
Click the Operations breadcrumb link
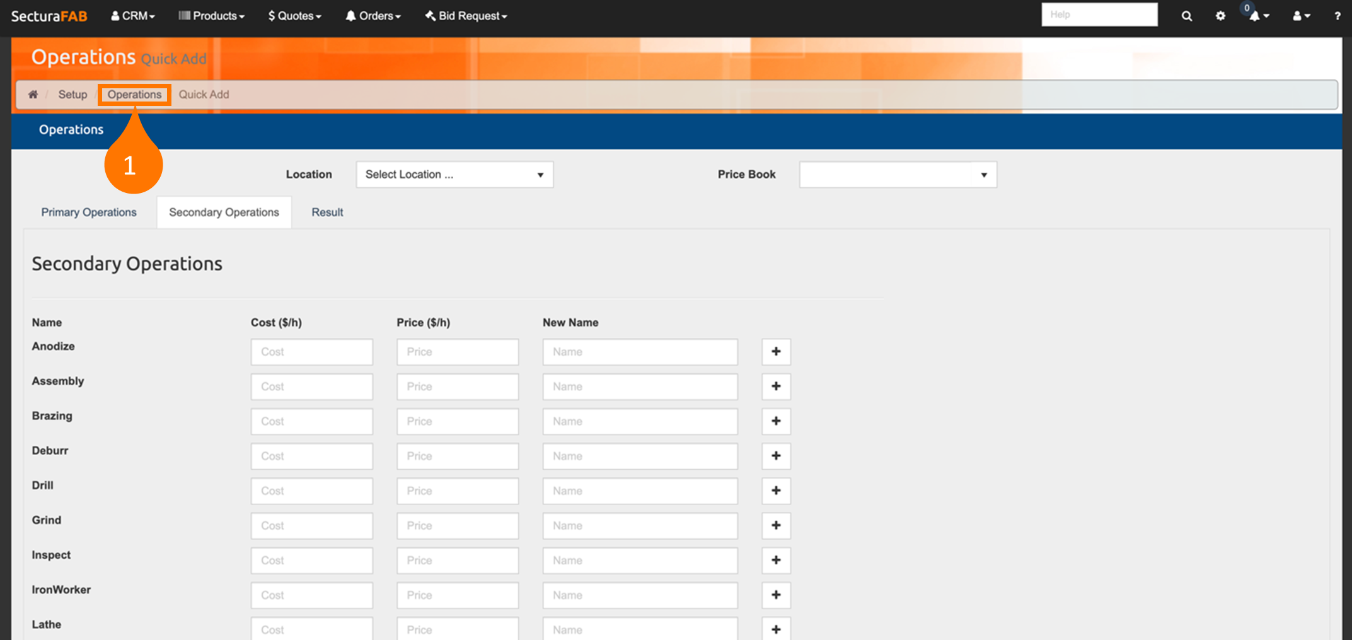[x=134, y=95]
